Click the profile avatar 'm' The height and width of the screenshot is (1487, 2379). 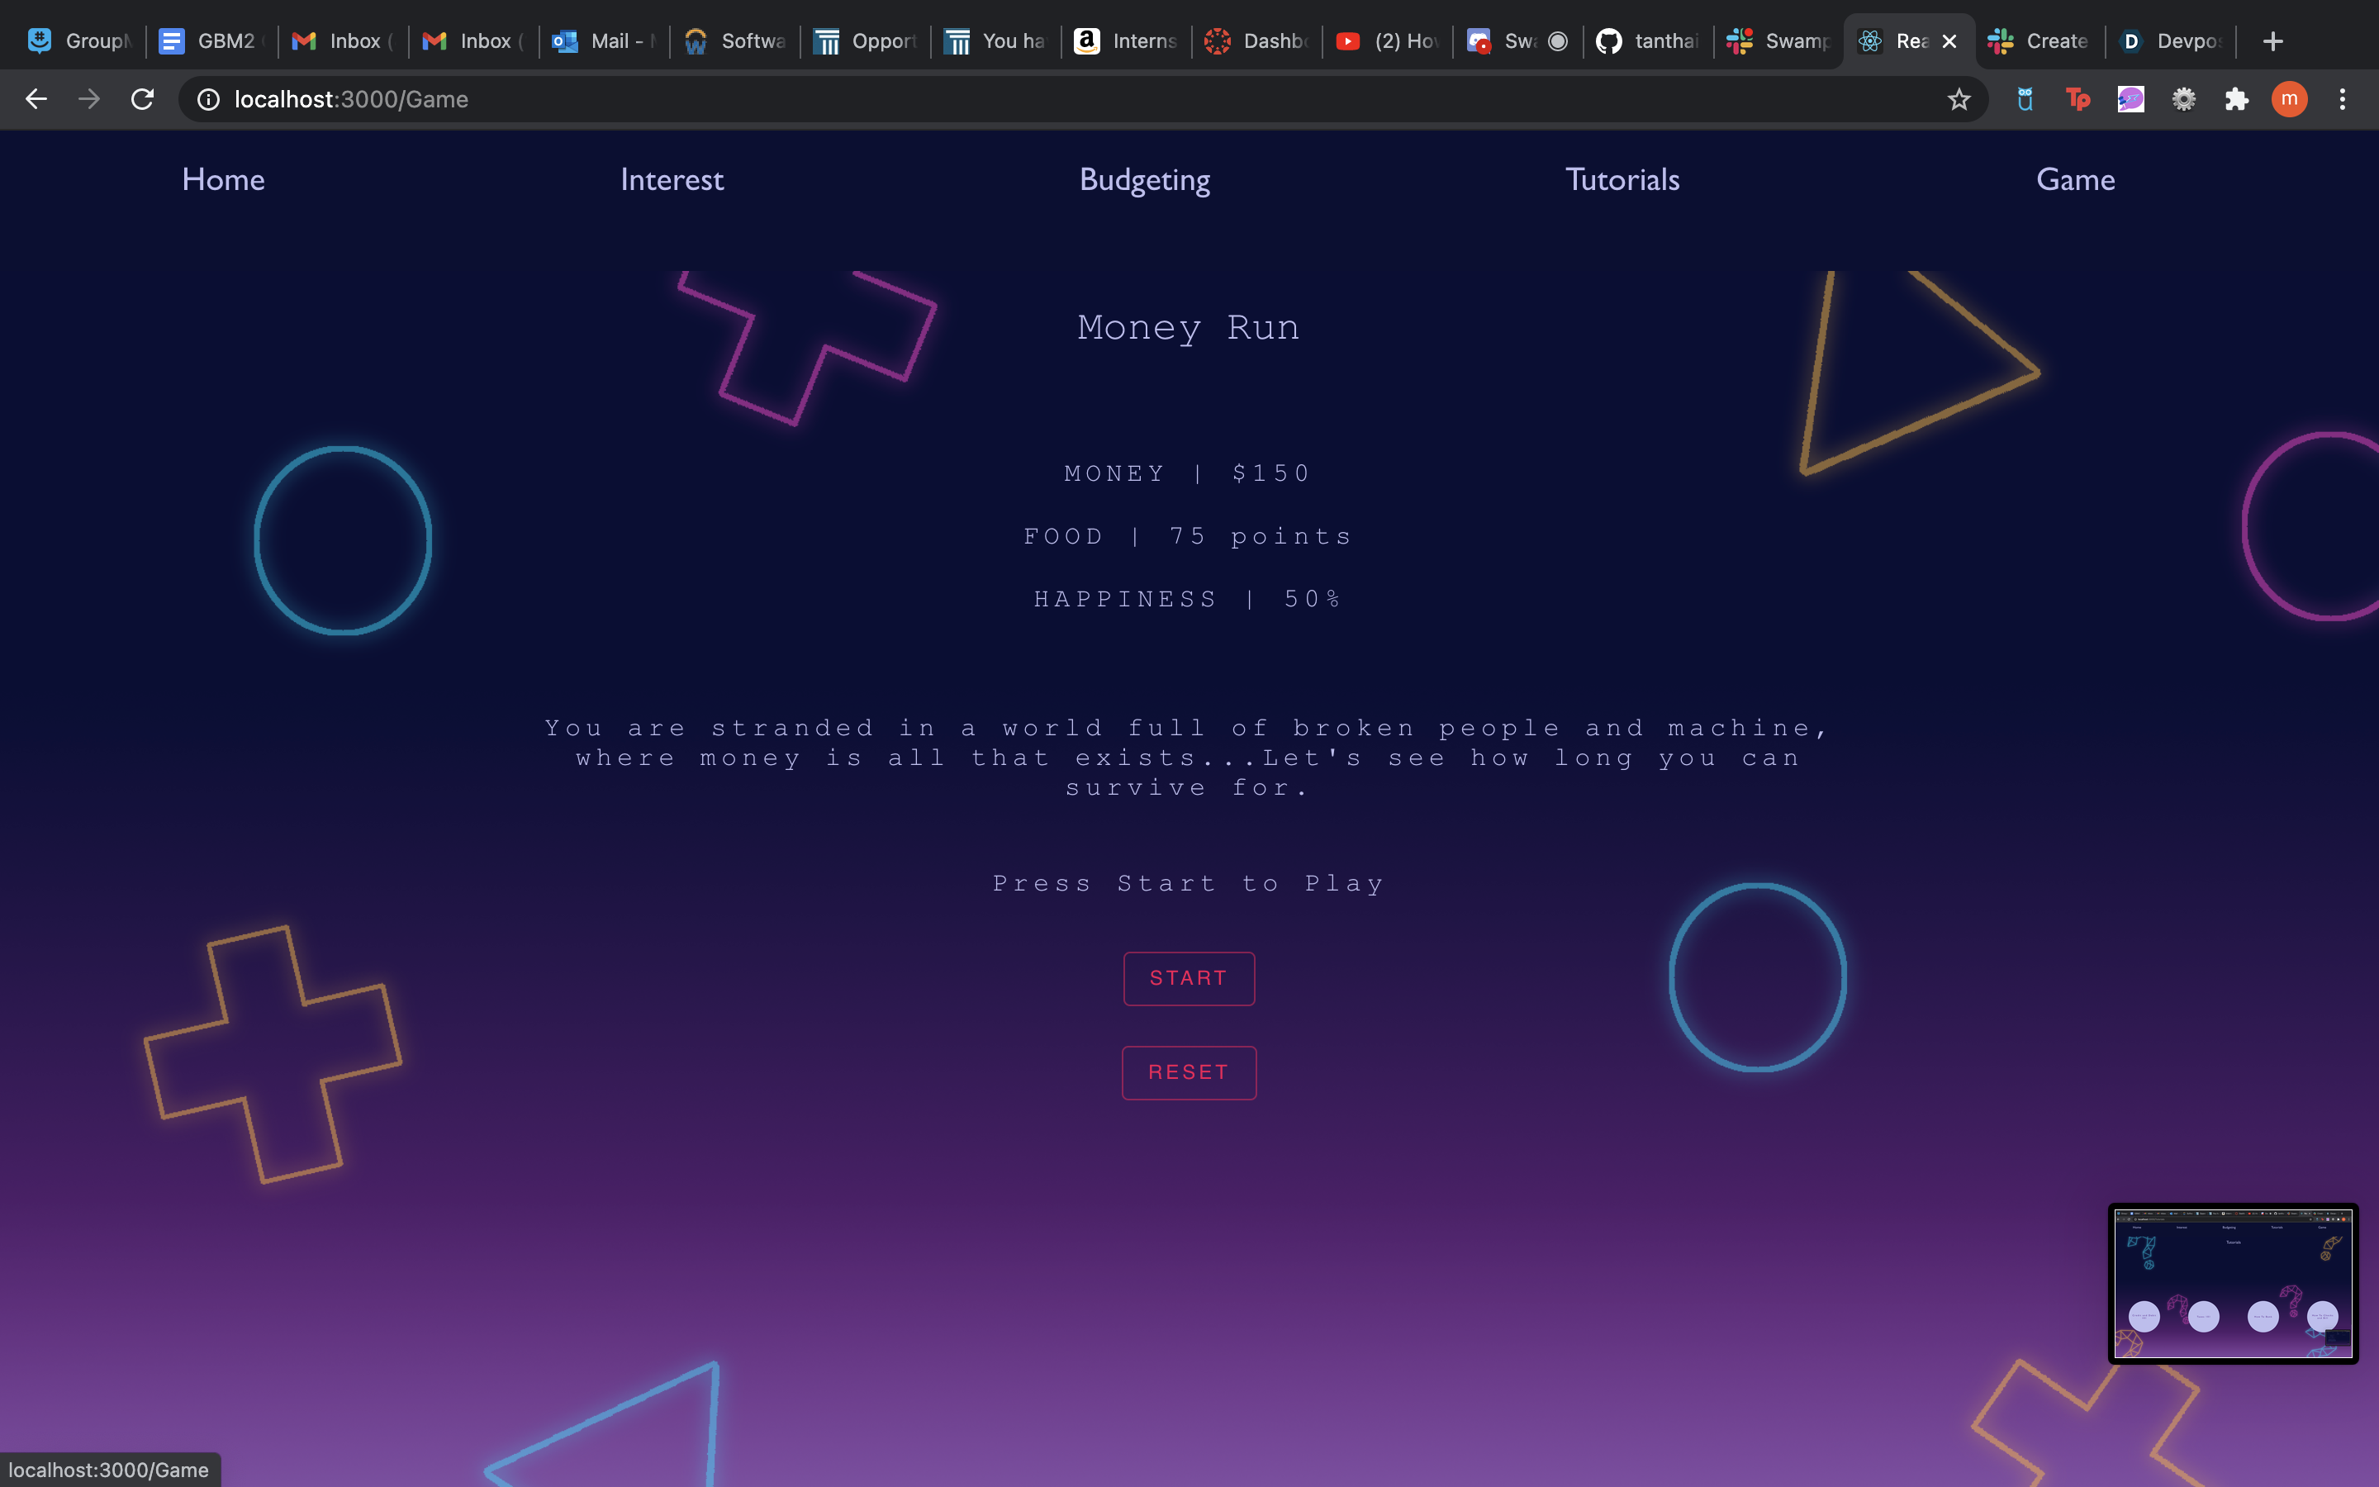coord(2289,99)
